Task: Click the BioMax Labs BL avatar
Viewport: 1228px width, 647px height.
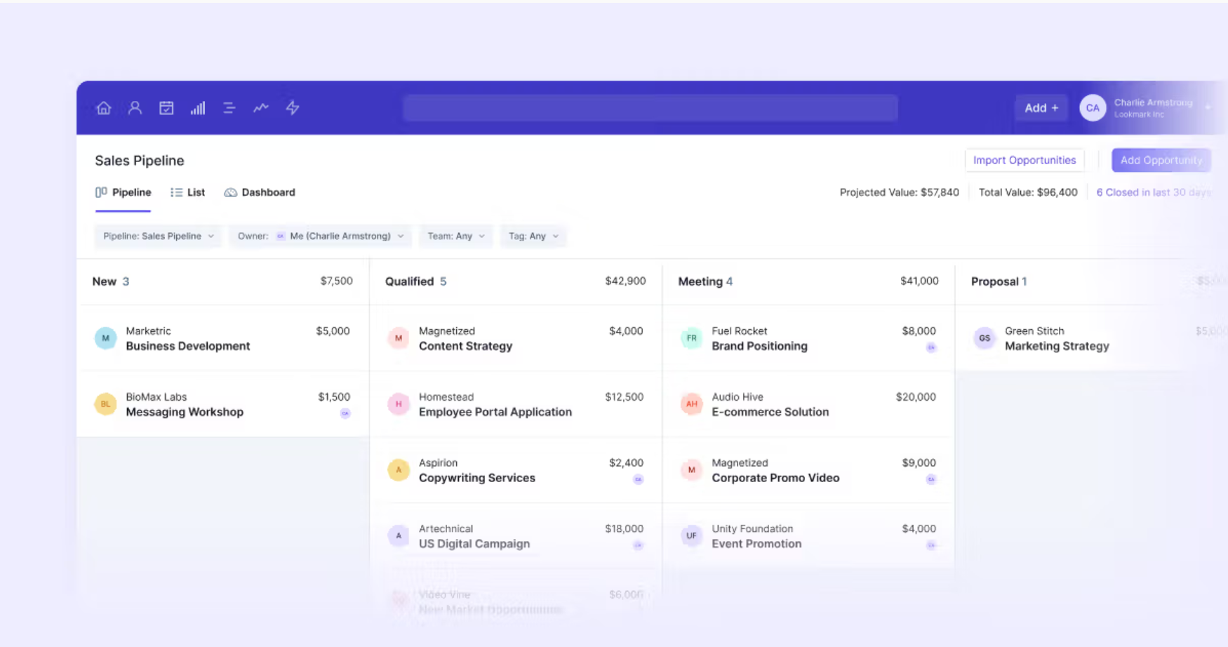Action: point(106,404)
